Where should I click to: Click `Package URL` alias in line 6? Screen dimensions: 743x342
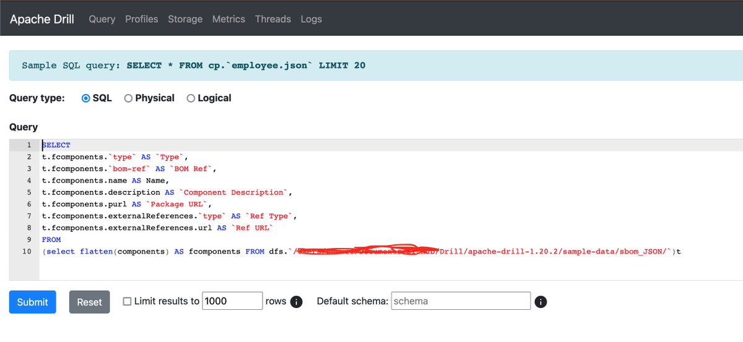(178, 204)
